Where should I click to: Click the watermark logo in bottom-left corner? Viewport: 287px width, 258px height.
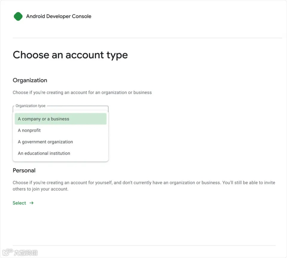click(x=7, y=253)
